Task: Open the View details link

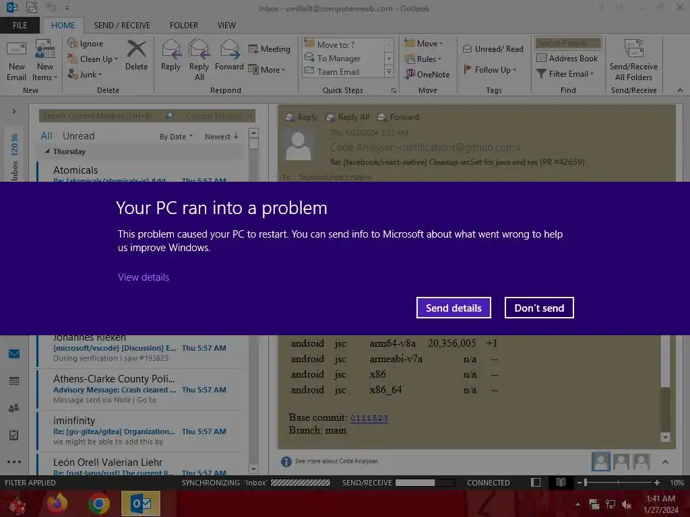Action: click(x=144, y=277)
